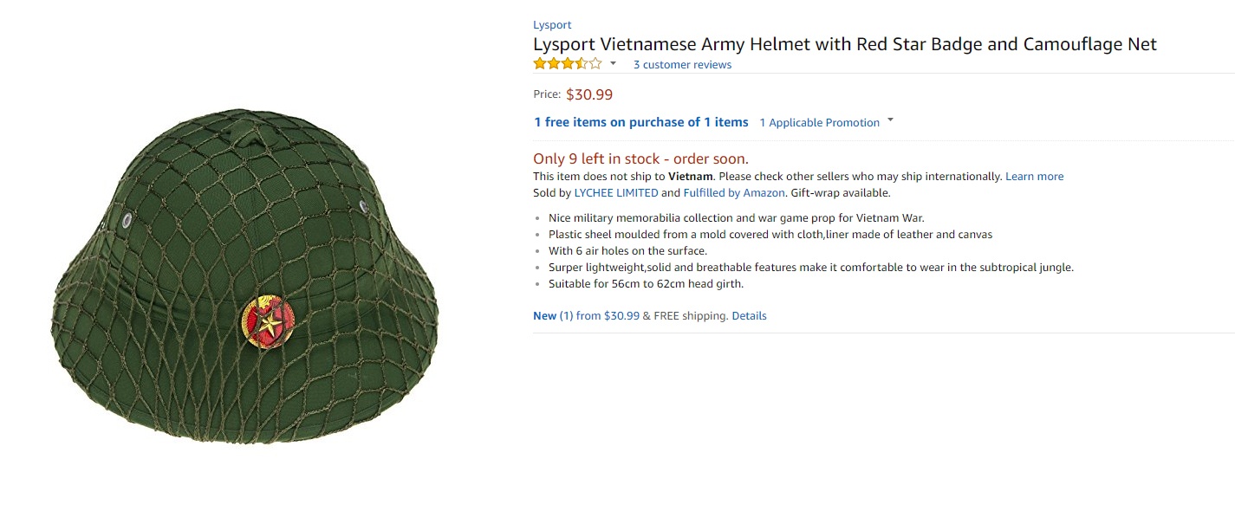Expand the promotion details disclosure triangle
1235x524 pixels.
pos(889,121)
